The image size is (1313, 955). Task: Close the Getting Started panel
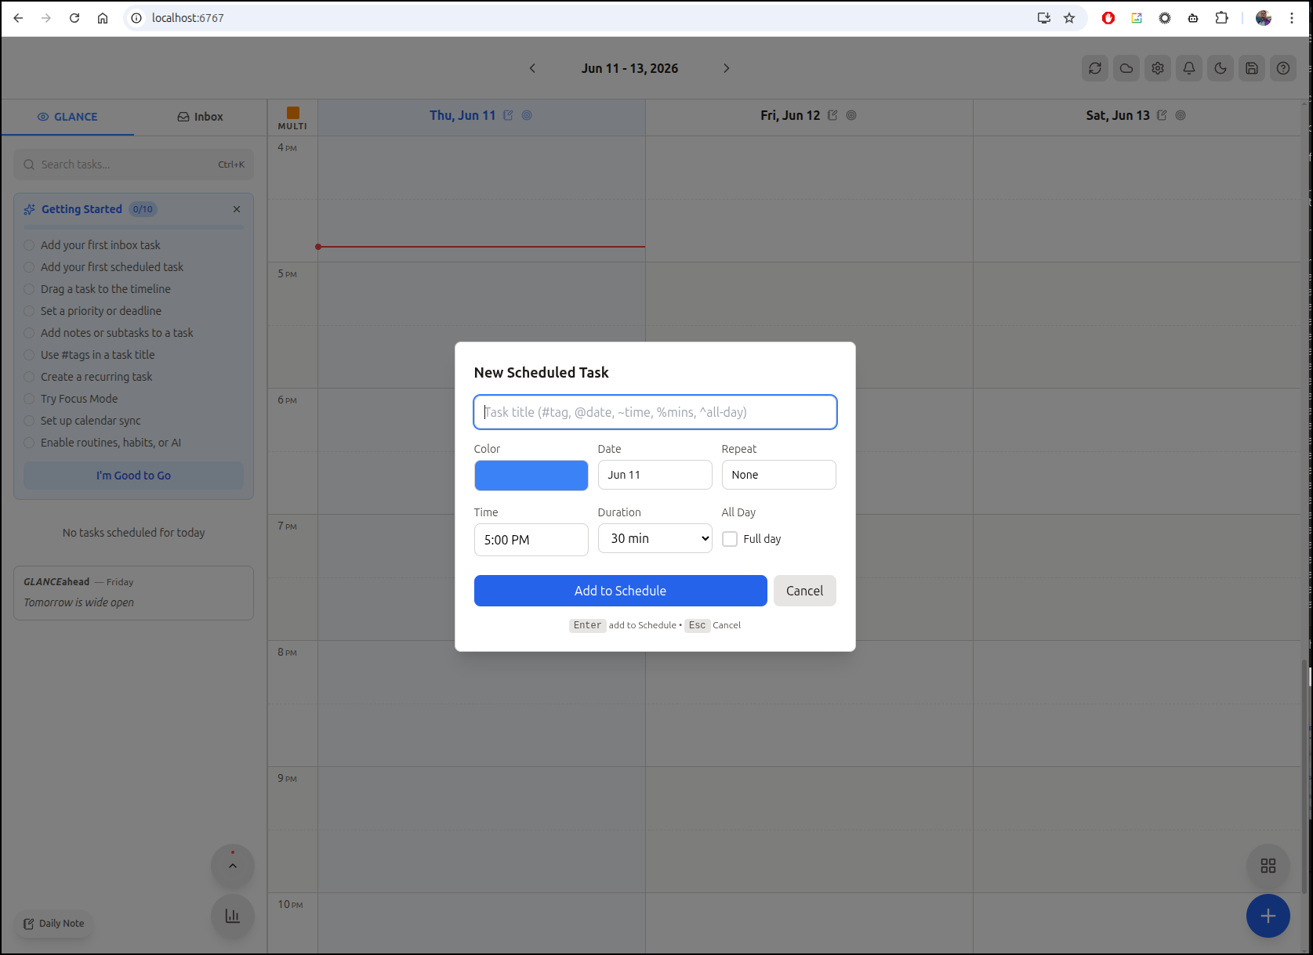[x=237, y=209]
